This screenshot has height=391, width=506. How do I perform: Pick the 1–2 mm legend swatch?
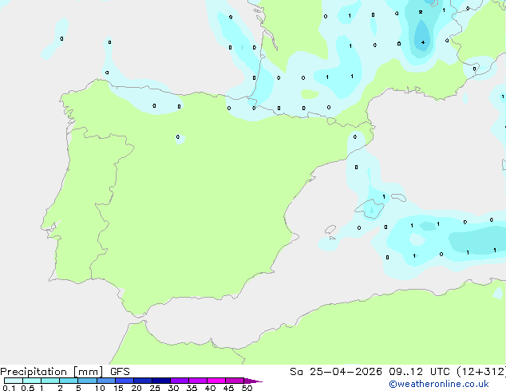coord(50,381)
